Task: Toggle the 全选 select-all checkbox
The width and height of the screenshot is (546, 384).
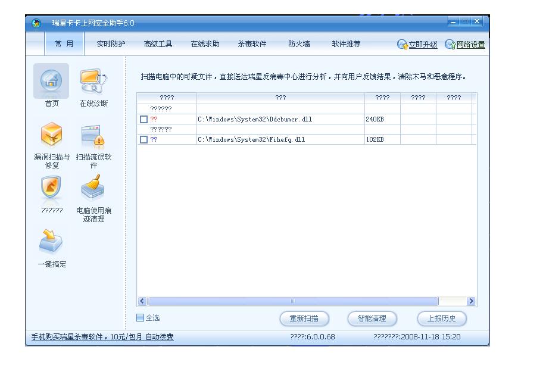Action: 140,317
